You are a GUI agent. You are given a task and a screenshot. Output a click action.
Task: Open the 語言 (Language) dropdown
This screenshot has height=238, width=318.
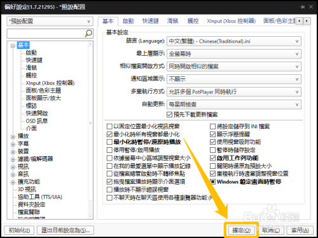[234, 41]
